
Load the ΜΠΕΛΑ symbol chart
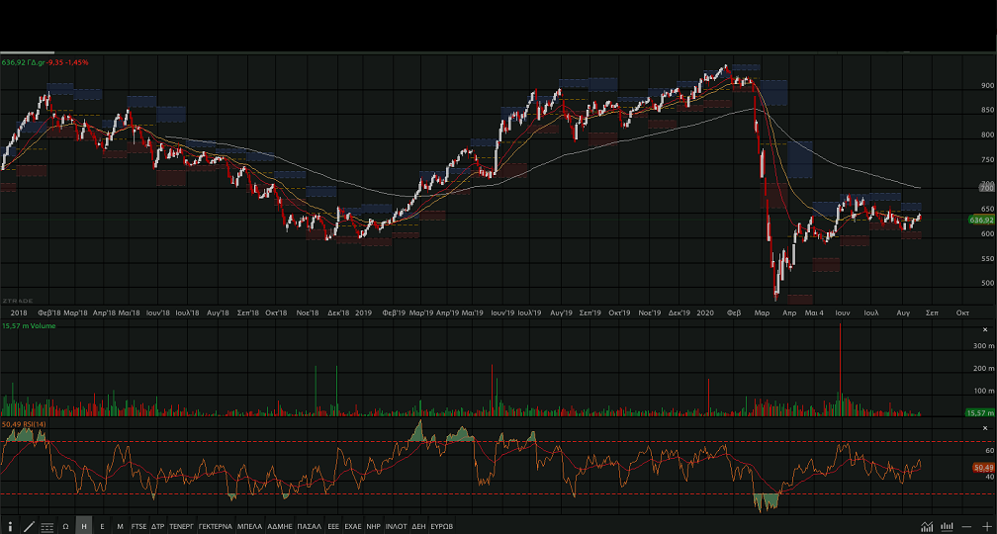[249, 526]
